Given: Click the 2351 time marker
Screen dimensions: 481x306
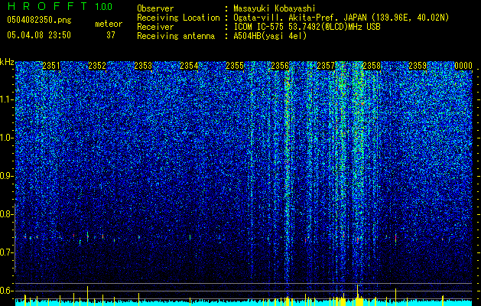Looking at the screenshot, I should click(x=51, y=66).
